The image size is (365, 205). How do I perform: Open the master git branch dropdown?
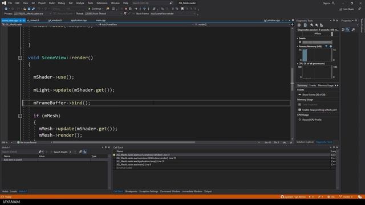[346, 197]
